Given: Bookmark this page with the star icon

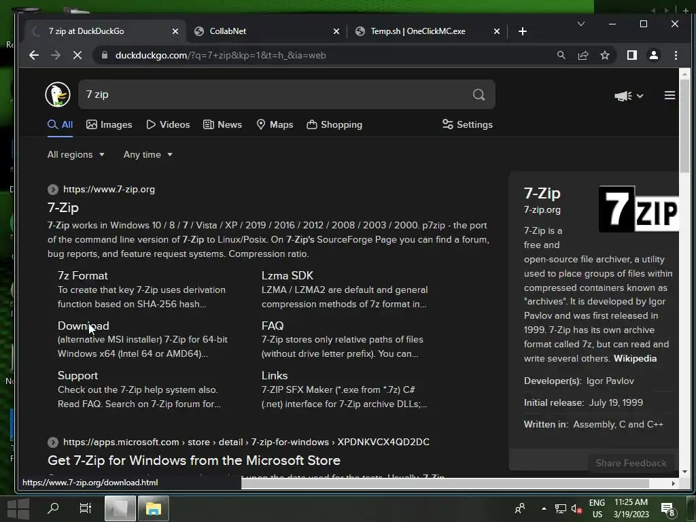Looking at the screenshot, I should [604, 55].
